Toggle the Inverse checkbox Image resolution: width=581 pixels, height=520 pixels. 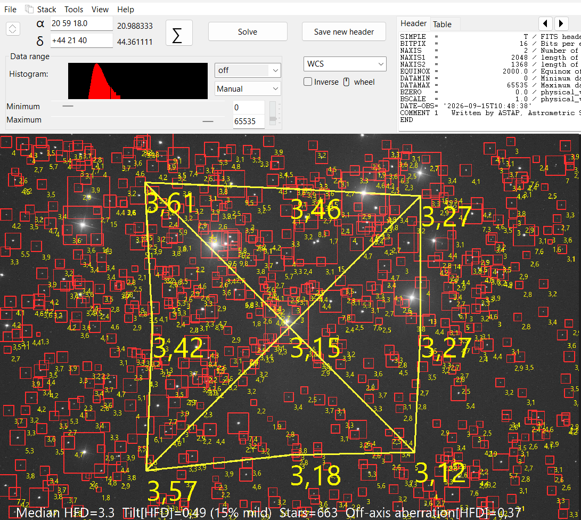[308, 82]
